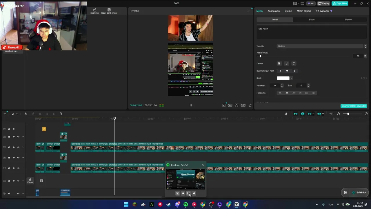The height and width of the screenshot is (209, 371).
Task: Switch to the İzleme tab
Action: [x=288, y=11]
